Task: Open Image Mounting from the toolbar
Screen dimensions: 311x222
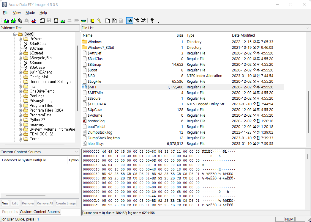Action: pyautogui.click(x=20, y=21)
